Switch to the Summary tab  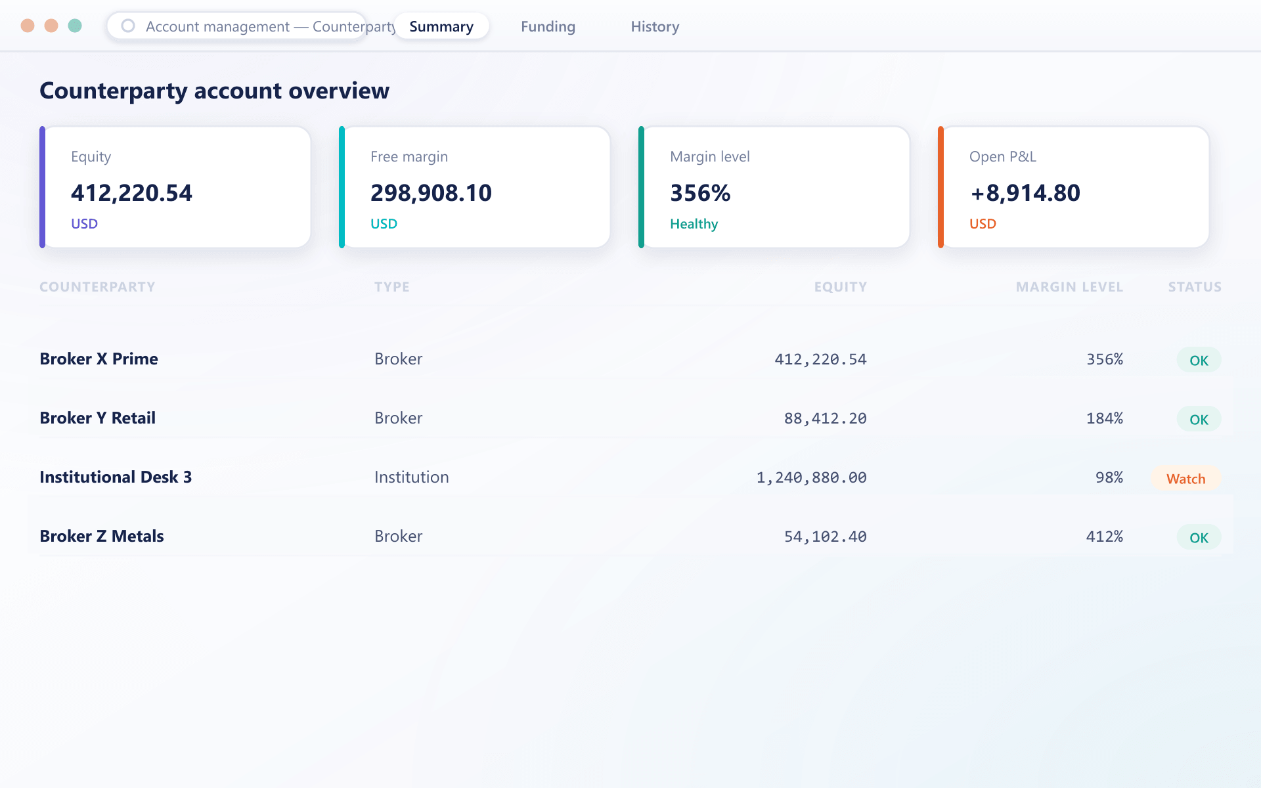click(441, 26)
